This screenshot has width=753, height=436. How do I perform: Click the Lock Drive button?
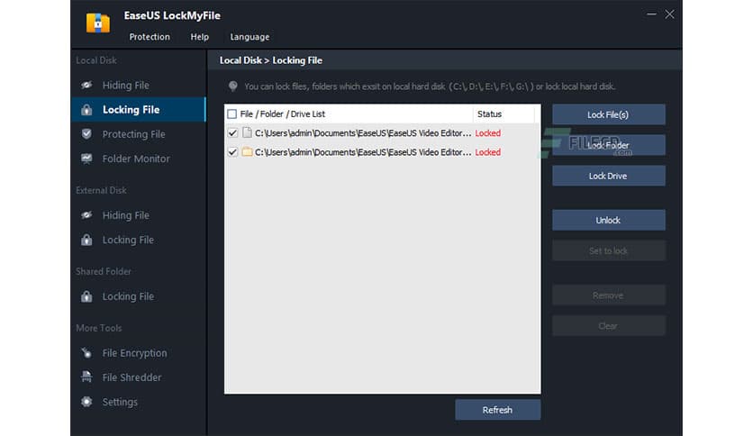tap(609, 176)
